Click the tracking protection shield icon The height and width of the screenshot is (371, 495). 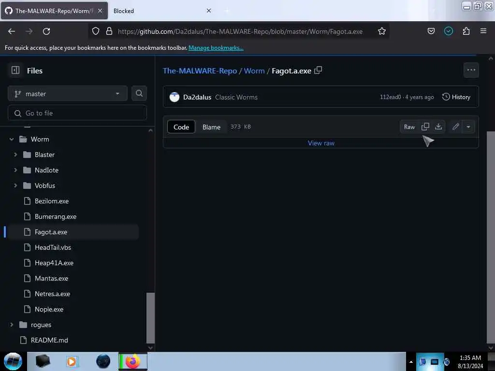coord(96,31)
